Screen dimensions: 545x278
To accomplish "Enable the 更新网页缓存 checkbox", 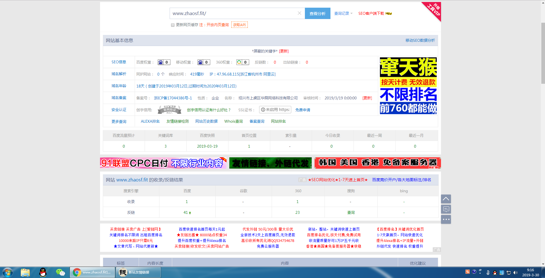I will pos(173,25).
